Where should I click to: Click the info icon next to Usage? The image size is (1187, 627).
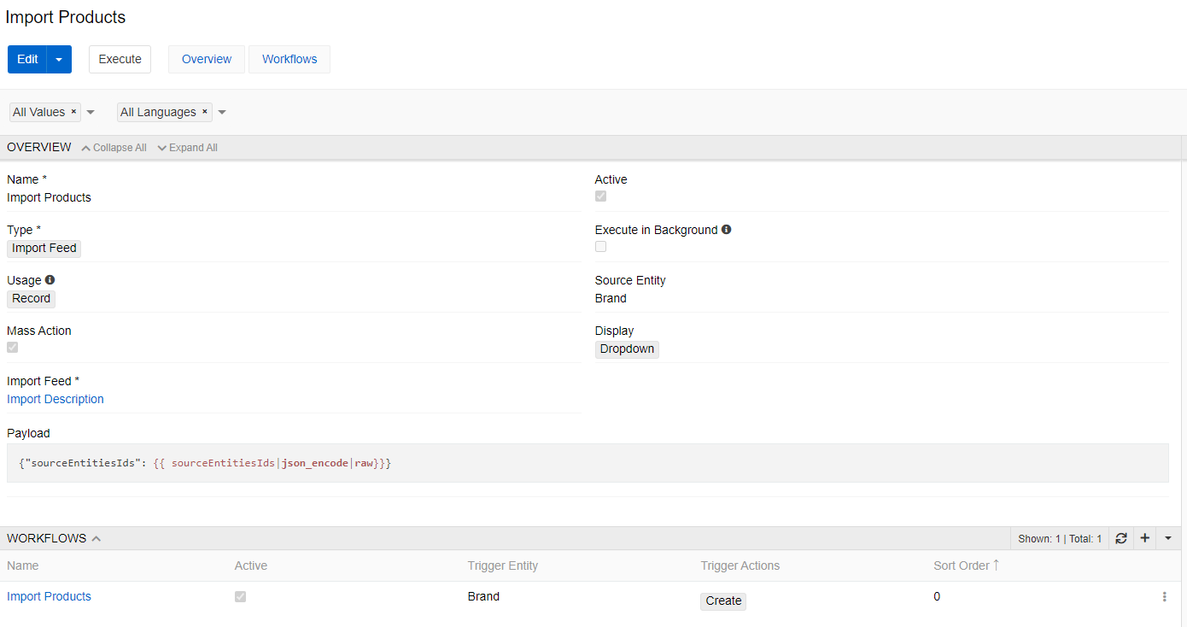(50, 279)
